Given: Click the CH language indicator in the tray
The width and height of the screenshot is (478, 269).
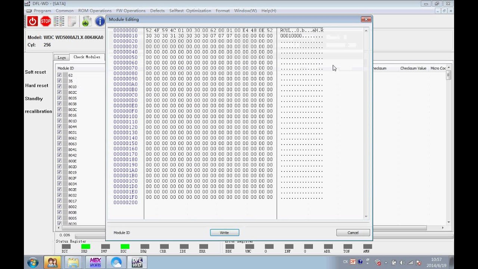Looking at the screenshot, I should tap(345, 262).
